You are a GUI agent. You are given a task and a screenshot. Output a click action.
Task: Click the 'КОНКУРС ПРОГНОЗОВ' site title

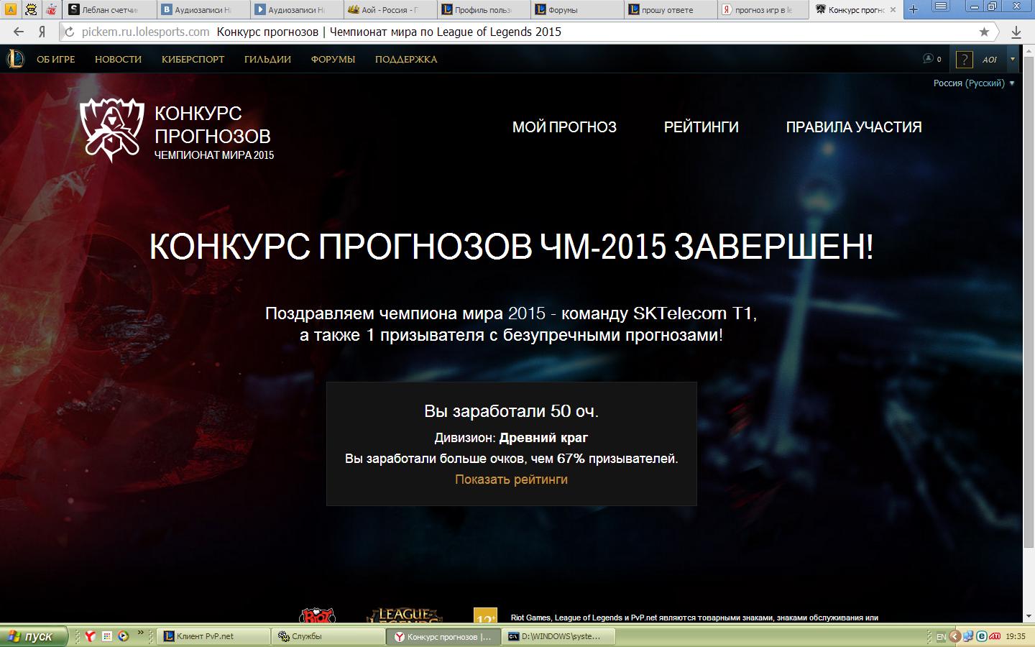click(213, 124)
